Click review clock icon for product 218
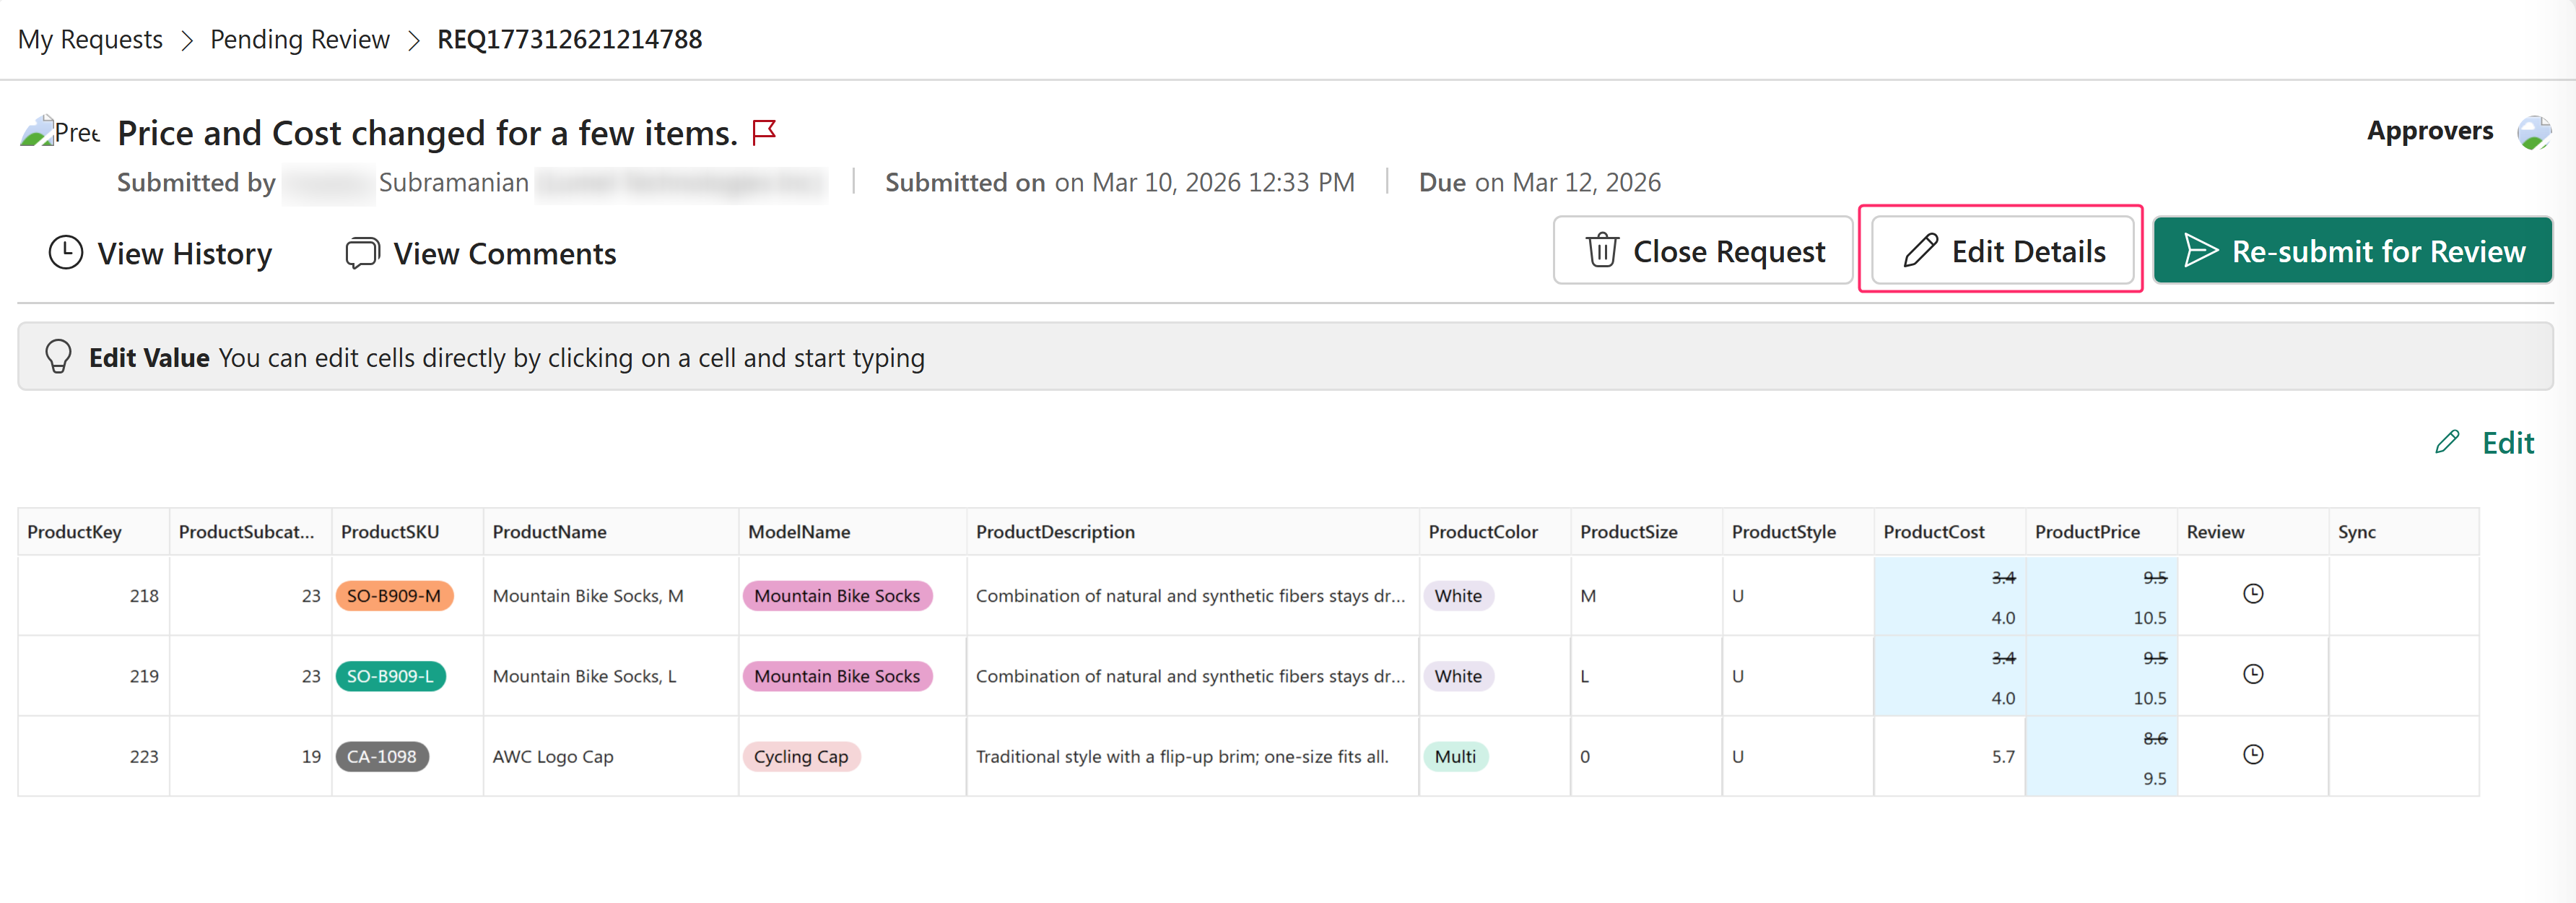 pos(2252,594)
